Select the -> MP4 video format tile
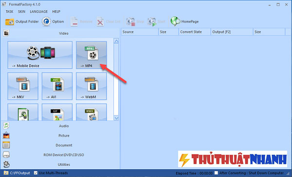 pyautogui.click(x=91, y=55)
